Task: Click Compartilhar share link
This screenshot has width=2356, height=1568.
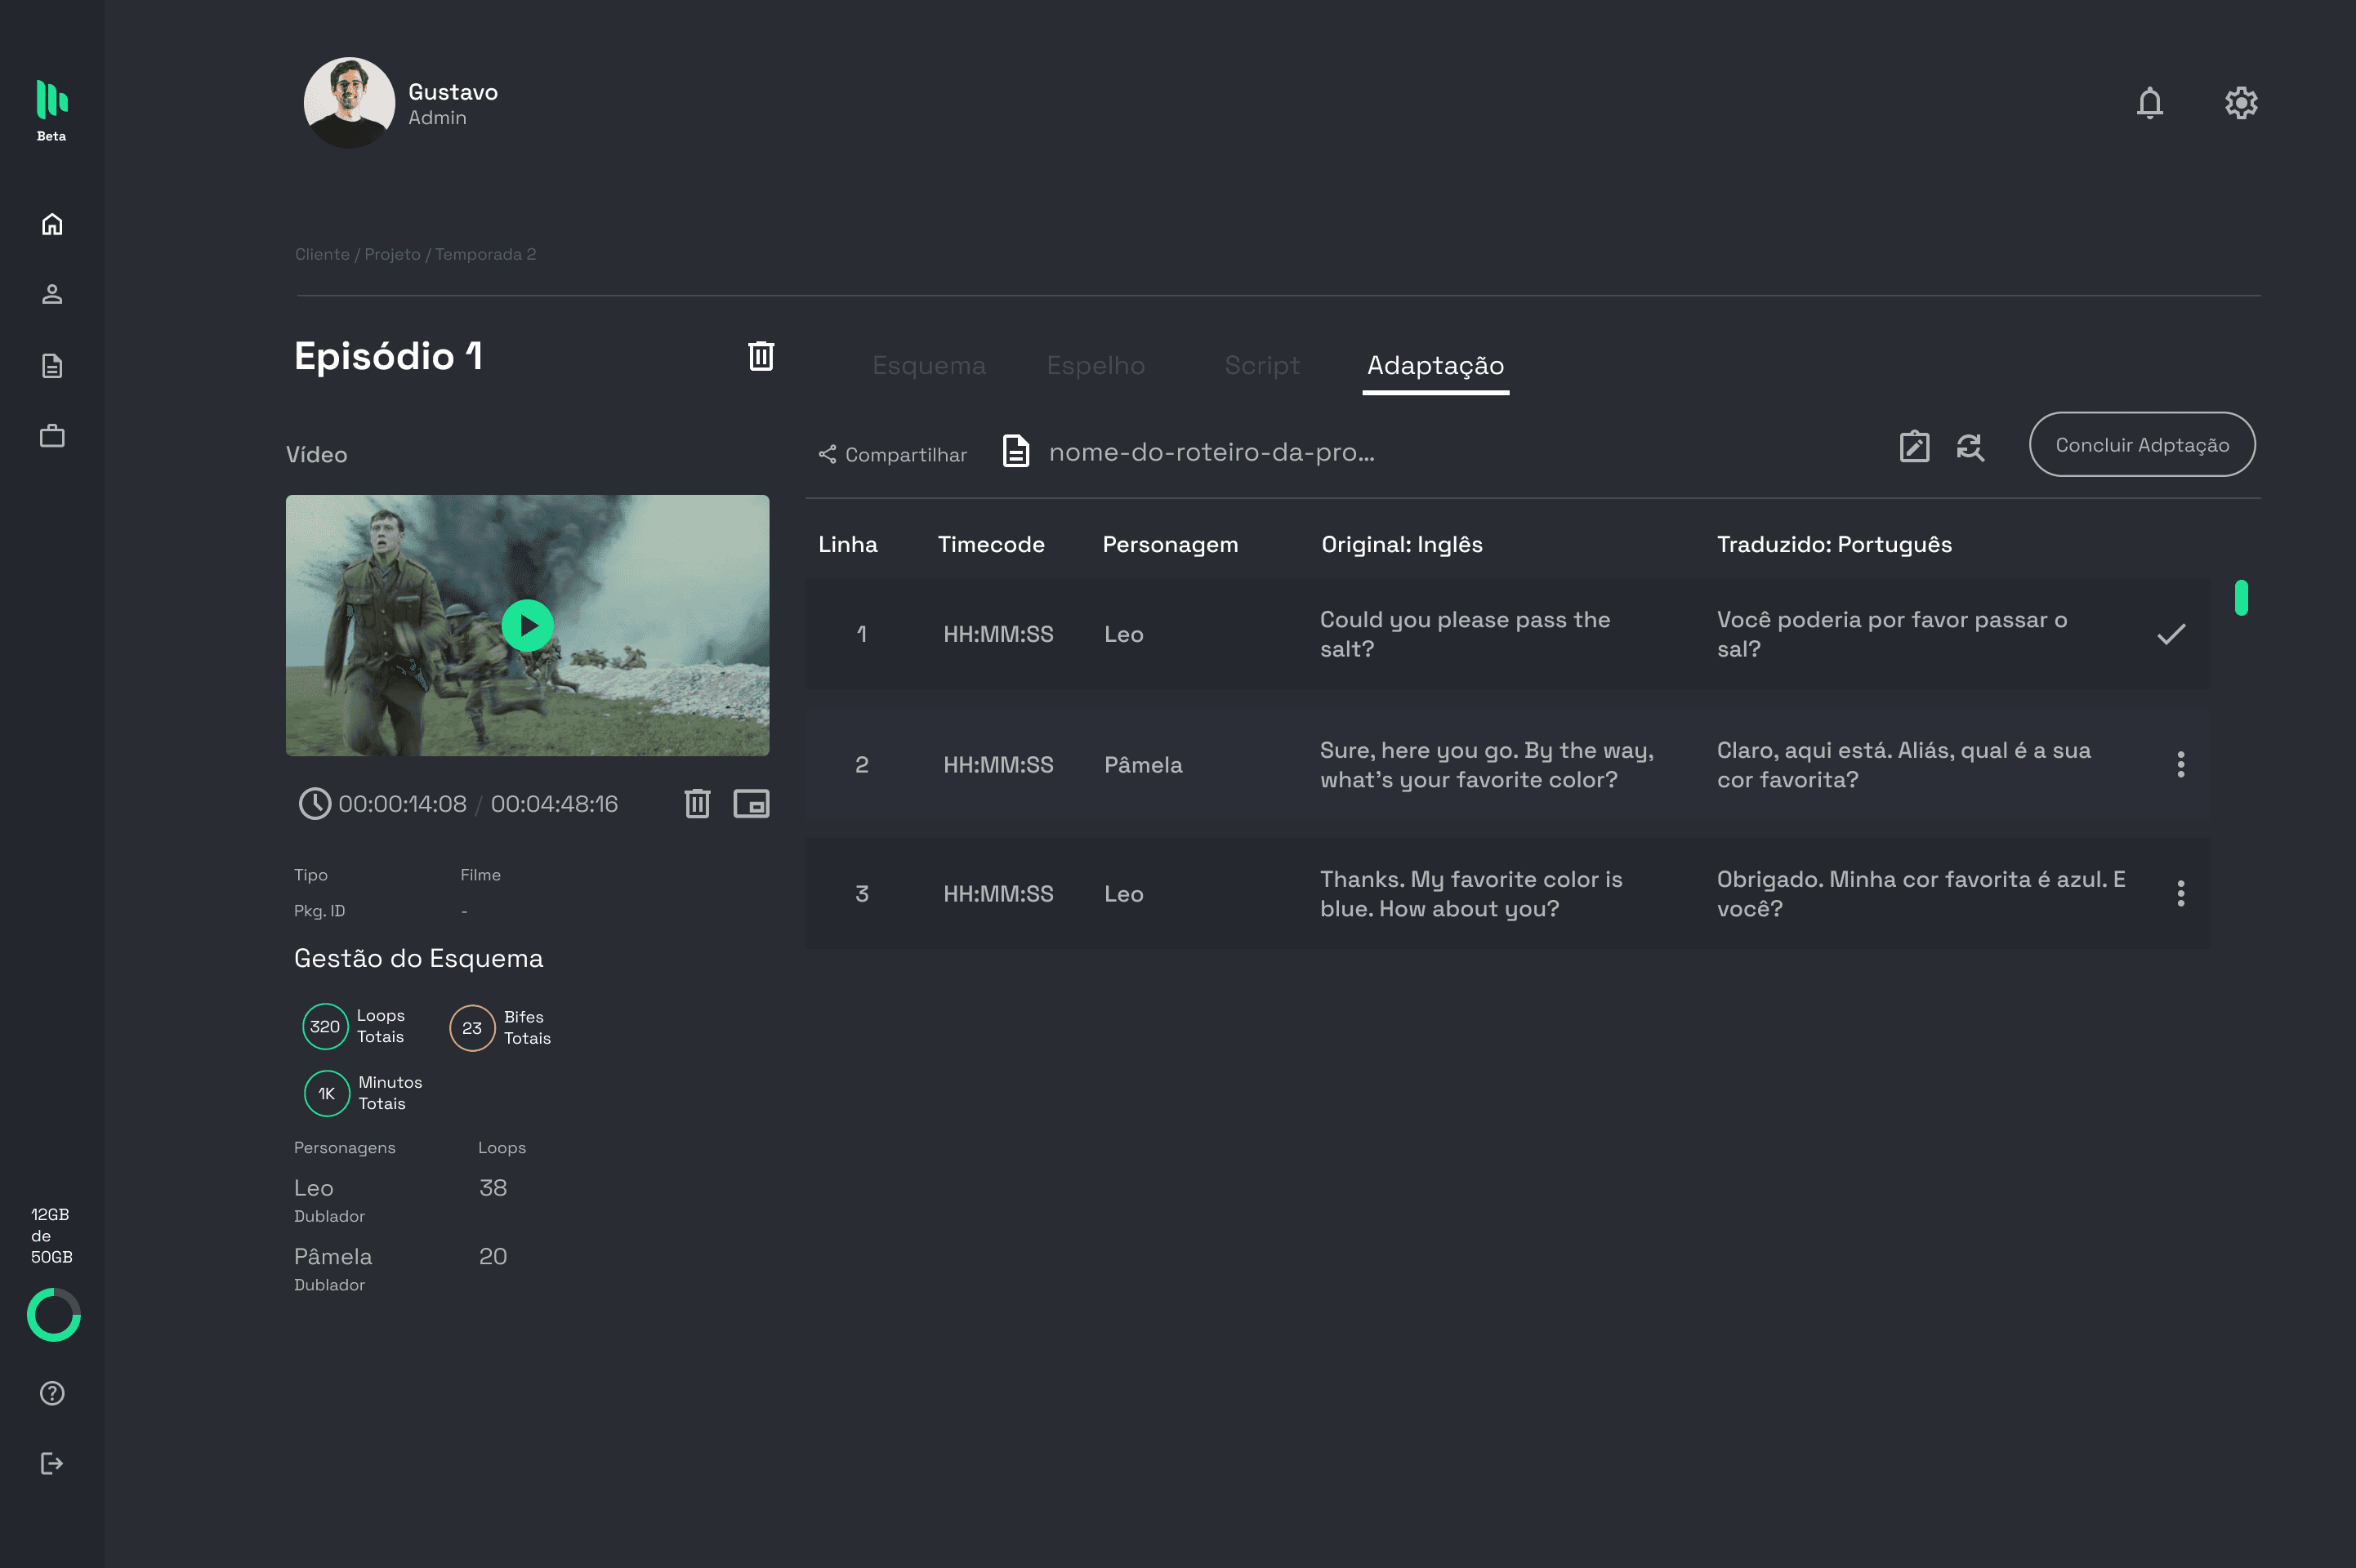Action: click(x=893, y=455)
